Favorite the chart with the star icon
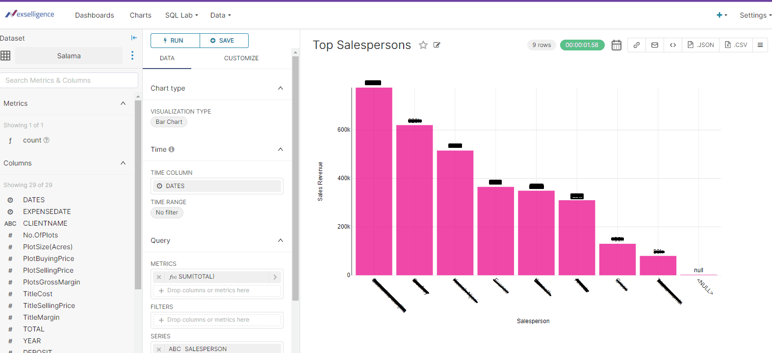 tap(423, 45)
